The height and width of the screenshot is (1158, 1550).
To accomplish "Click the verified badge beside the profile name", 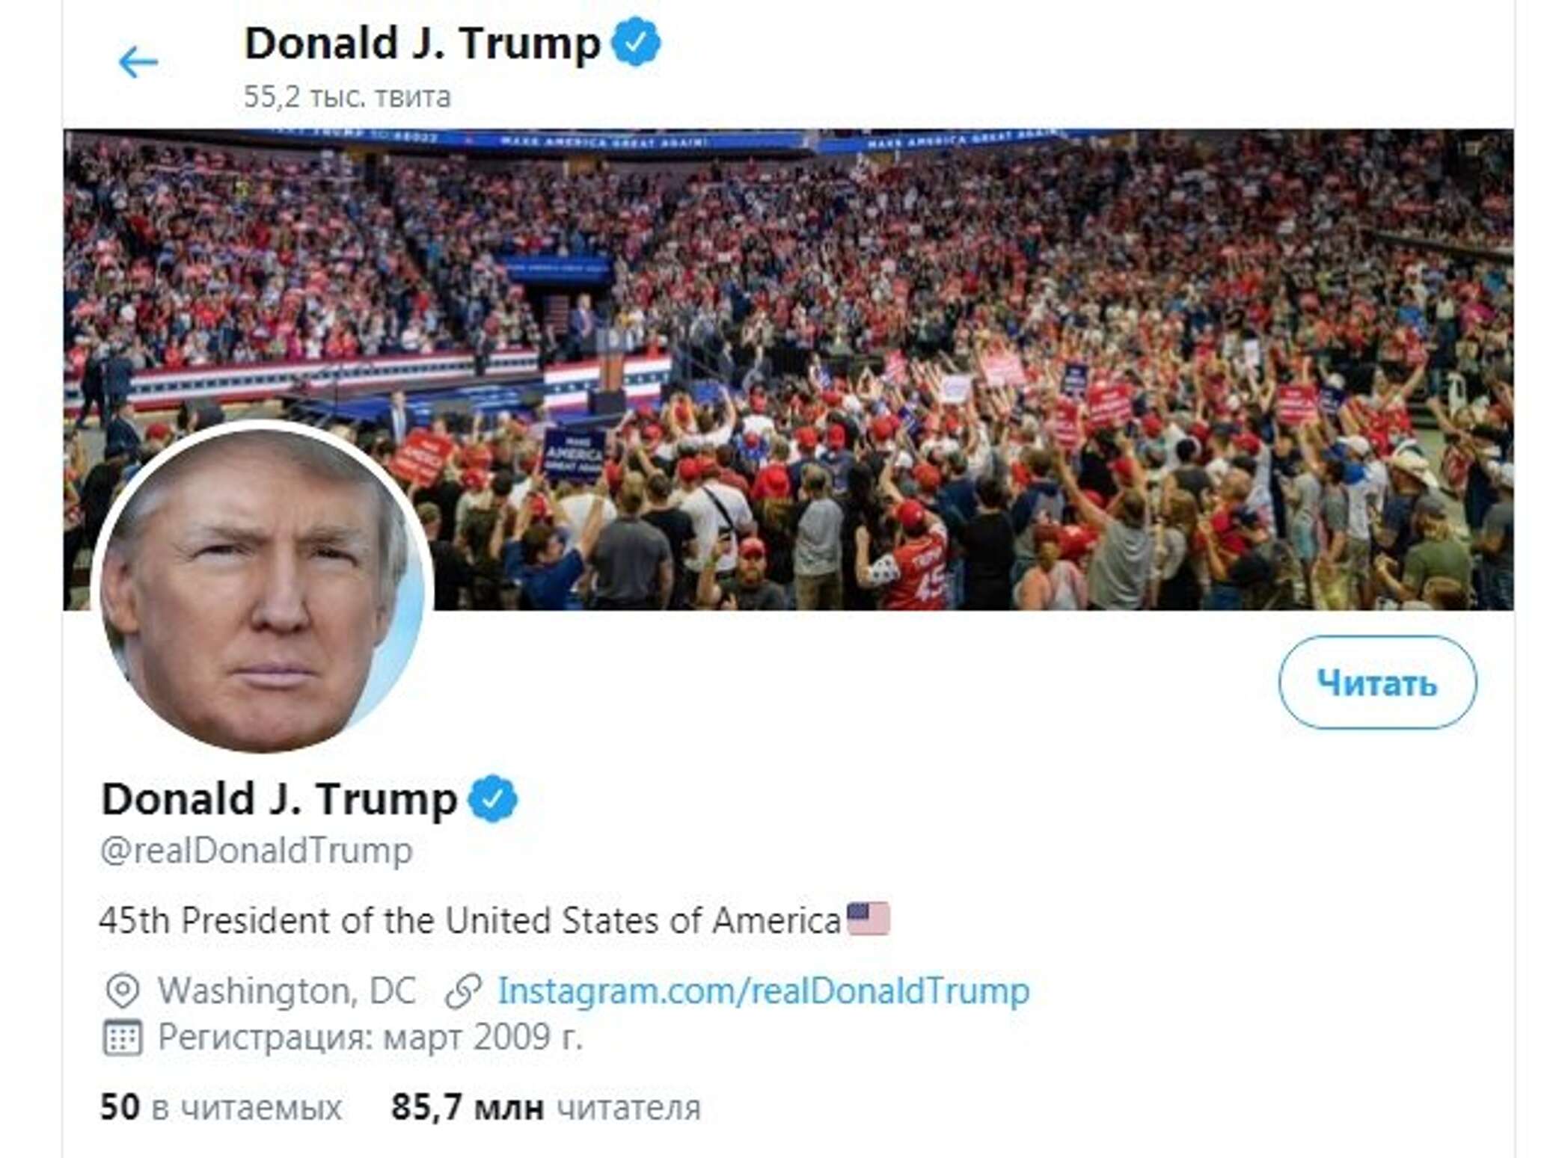I will [492, 798].
